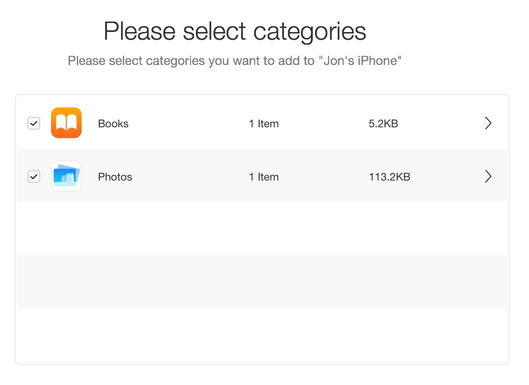This screenshot has width=529, height=385.
Task: Click empty space between Books label and count
Action: tap(189, 124)
